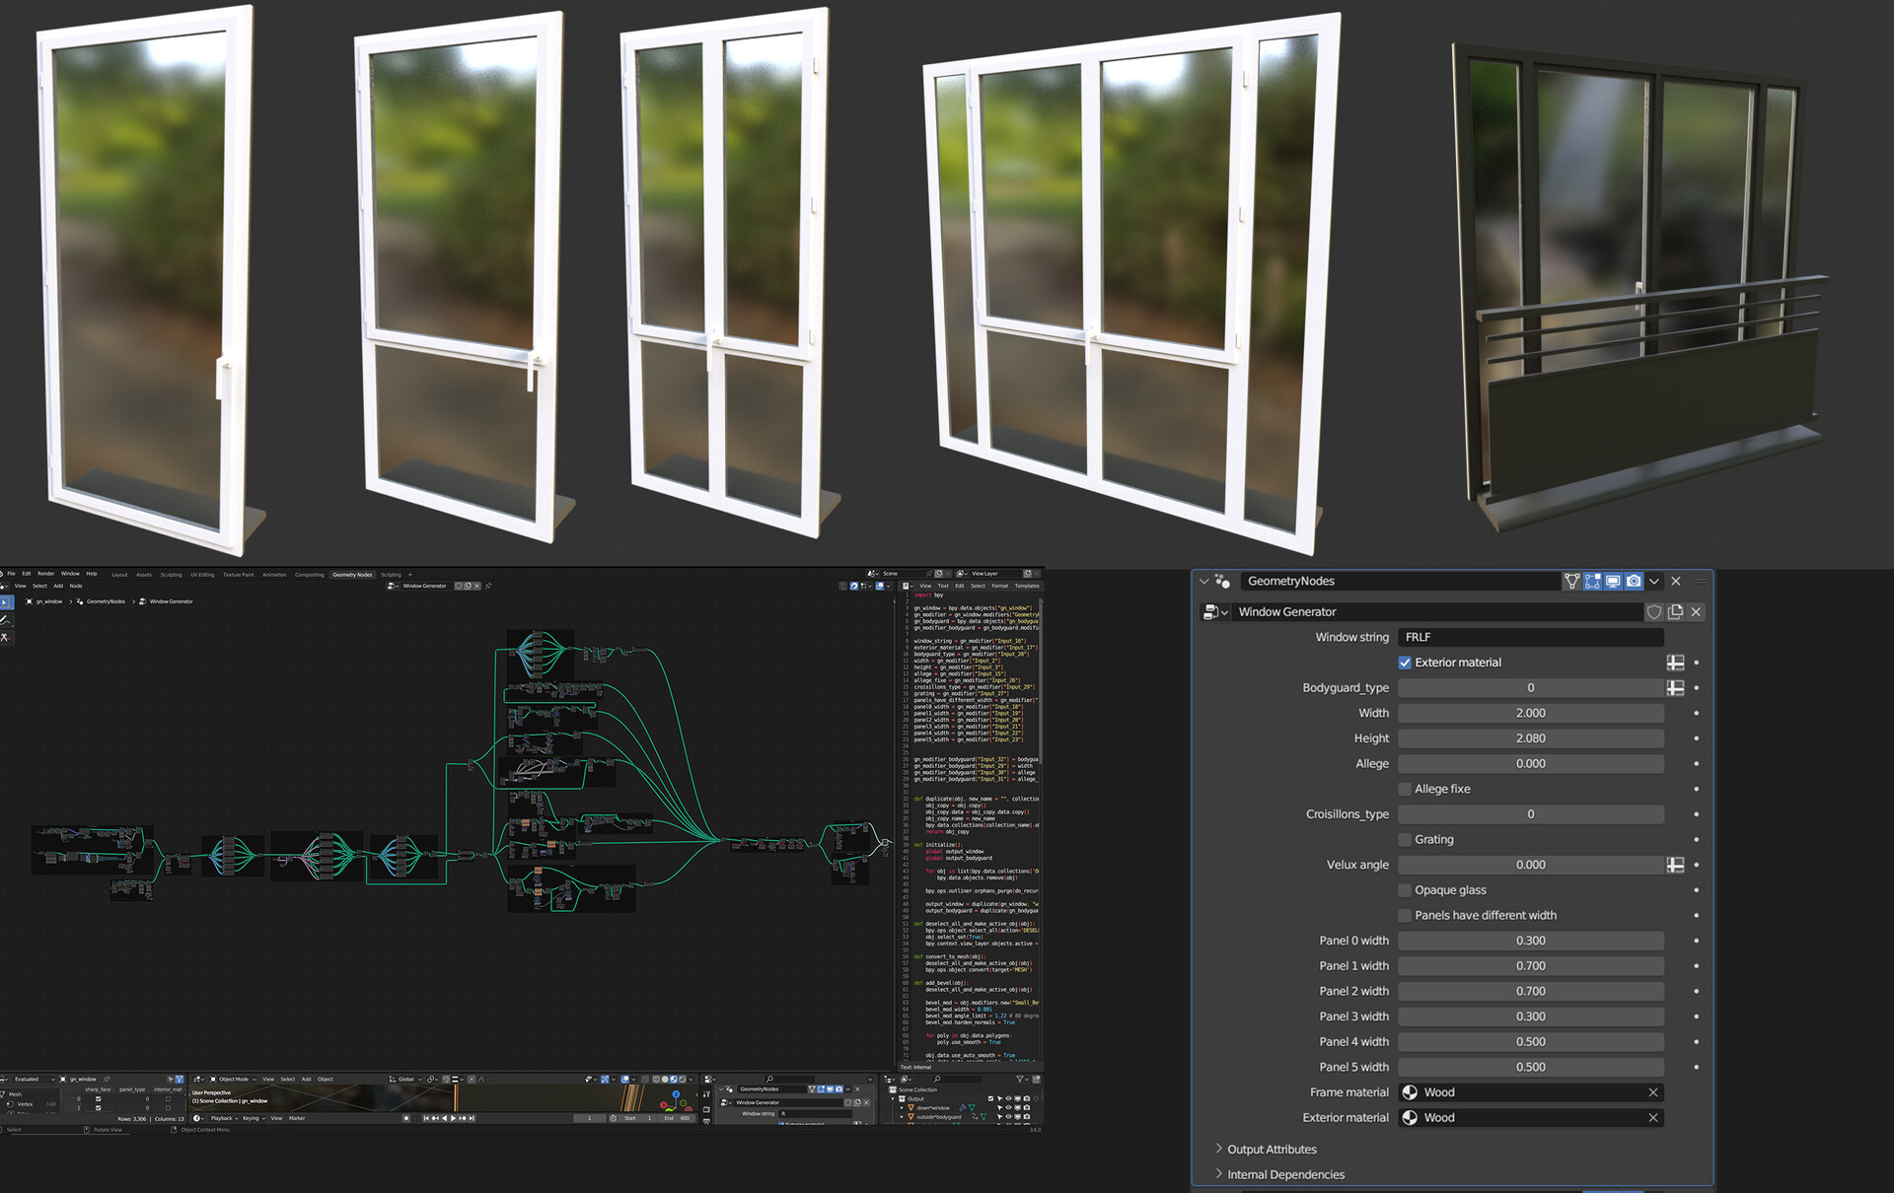
Task: Enable the Grating checkbox
Action: (x=1405, y=839)
